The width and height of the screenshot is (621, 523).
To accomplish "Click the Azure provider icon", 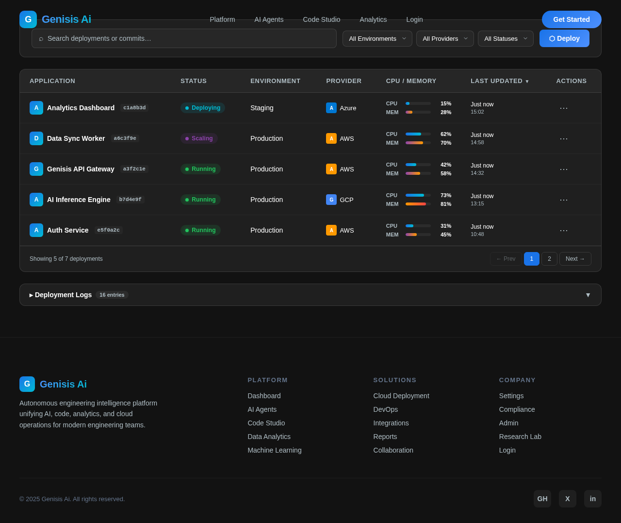I will (331, 108).
